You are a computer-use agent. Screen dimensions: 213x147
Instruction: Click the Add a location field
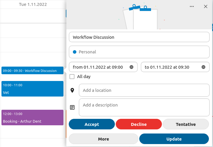click(144, 90)
